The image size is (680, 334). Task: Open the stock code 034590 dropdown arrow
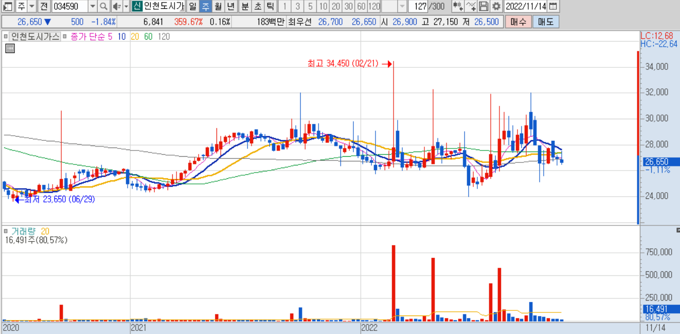pyautogui.click(x=93, y=6)
